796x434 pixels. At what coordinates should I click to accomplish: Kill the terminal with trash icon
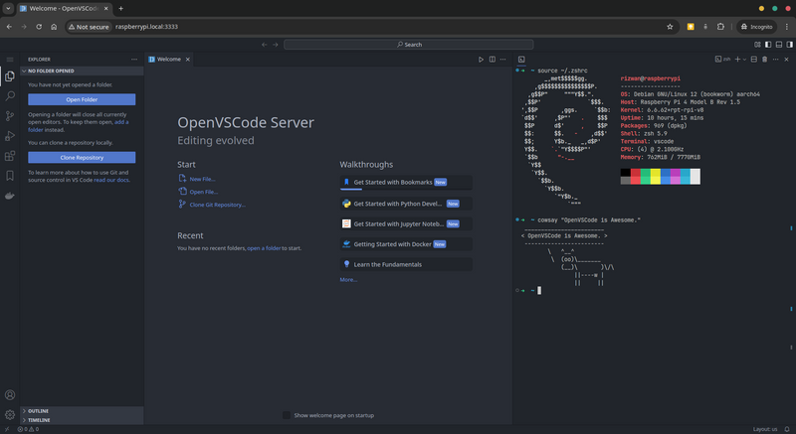point(764,60)
